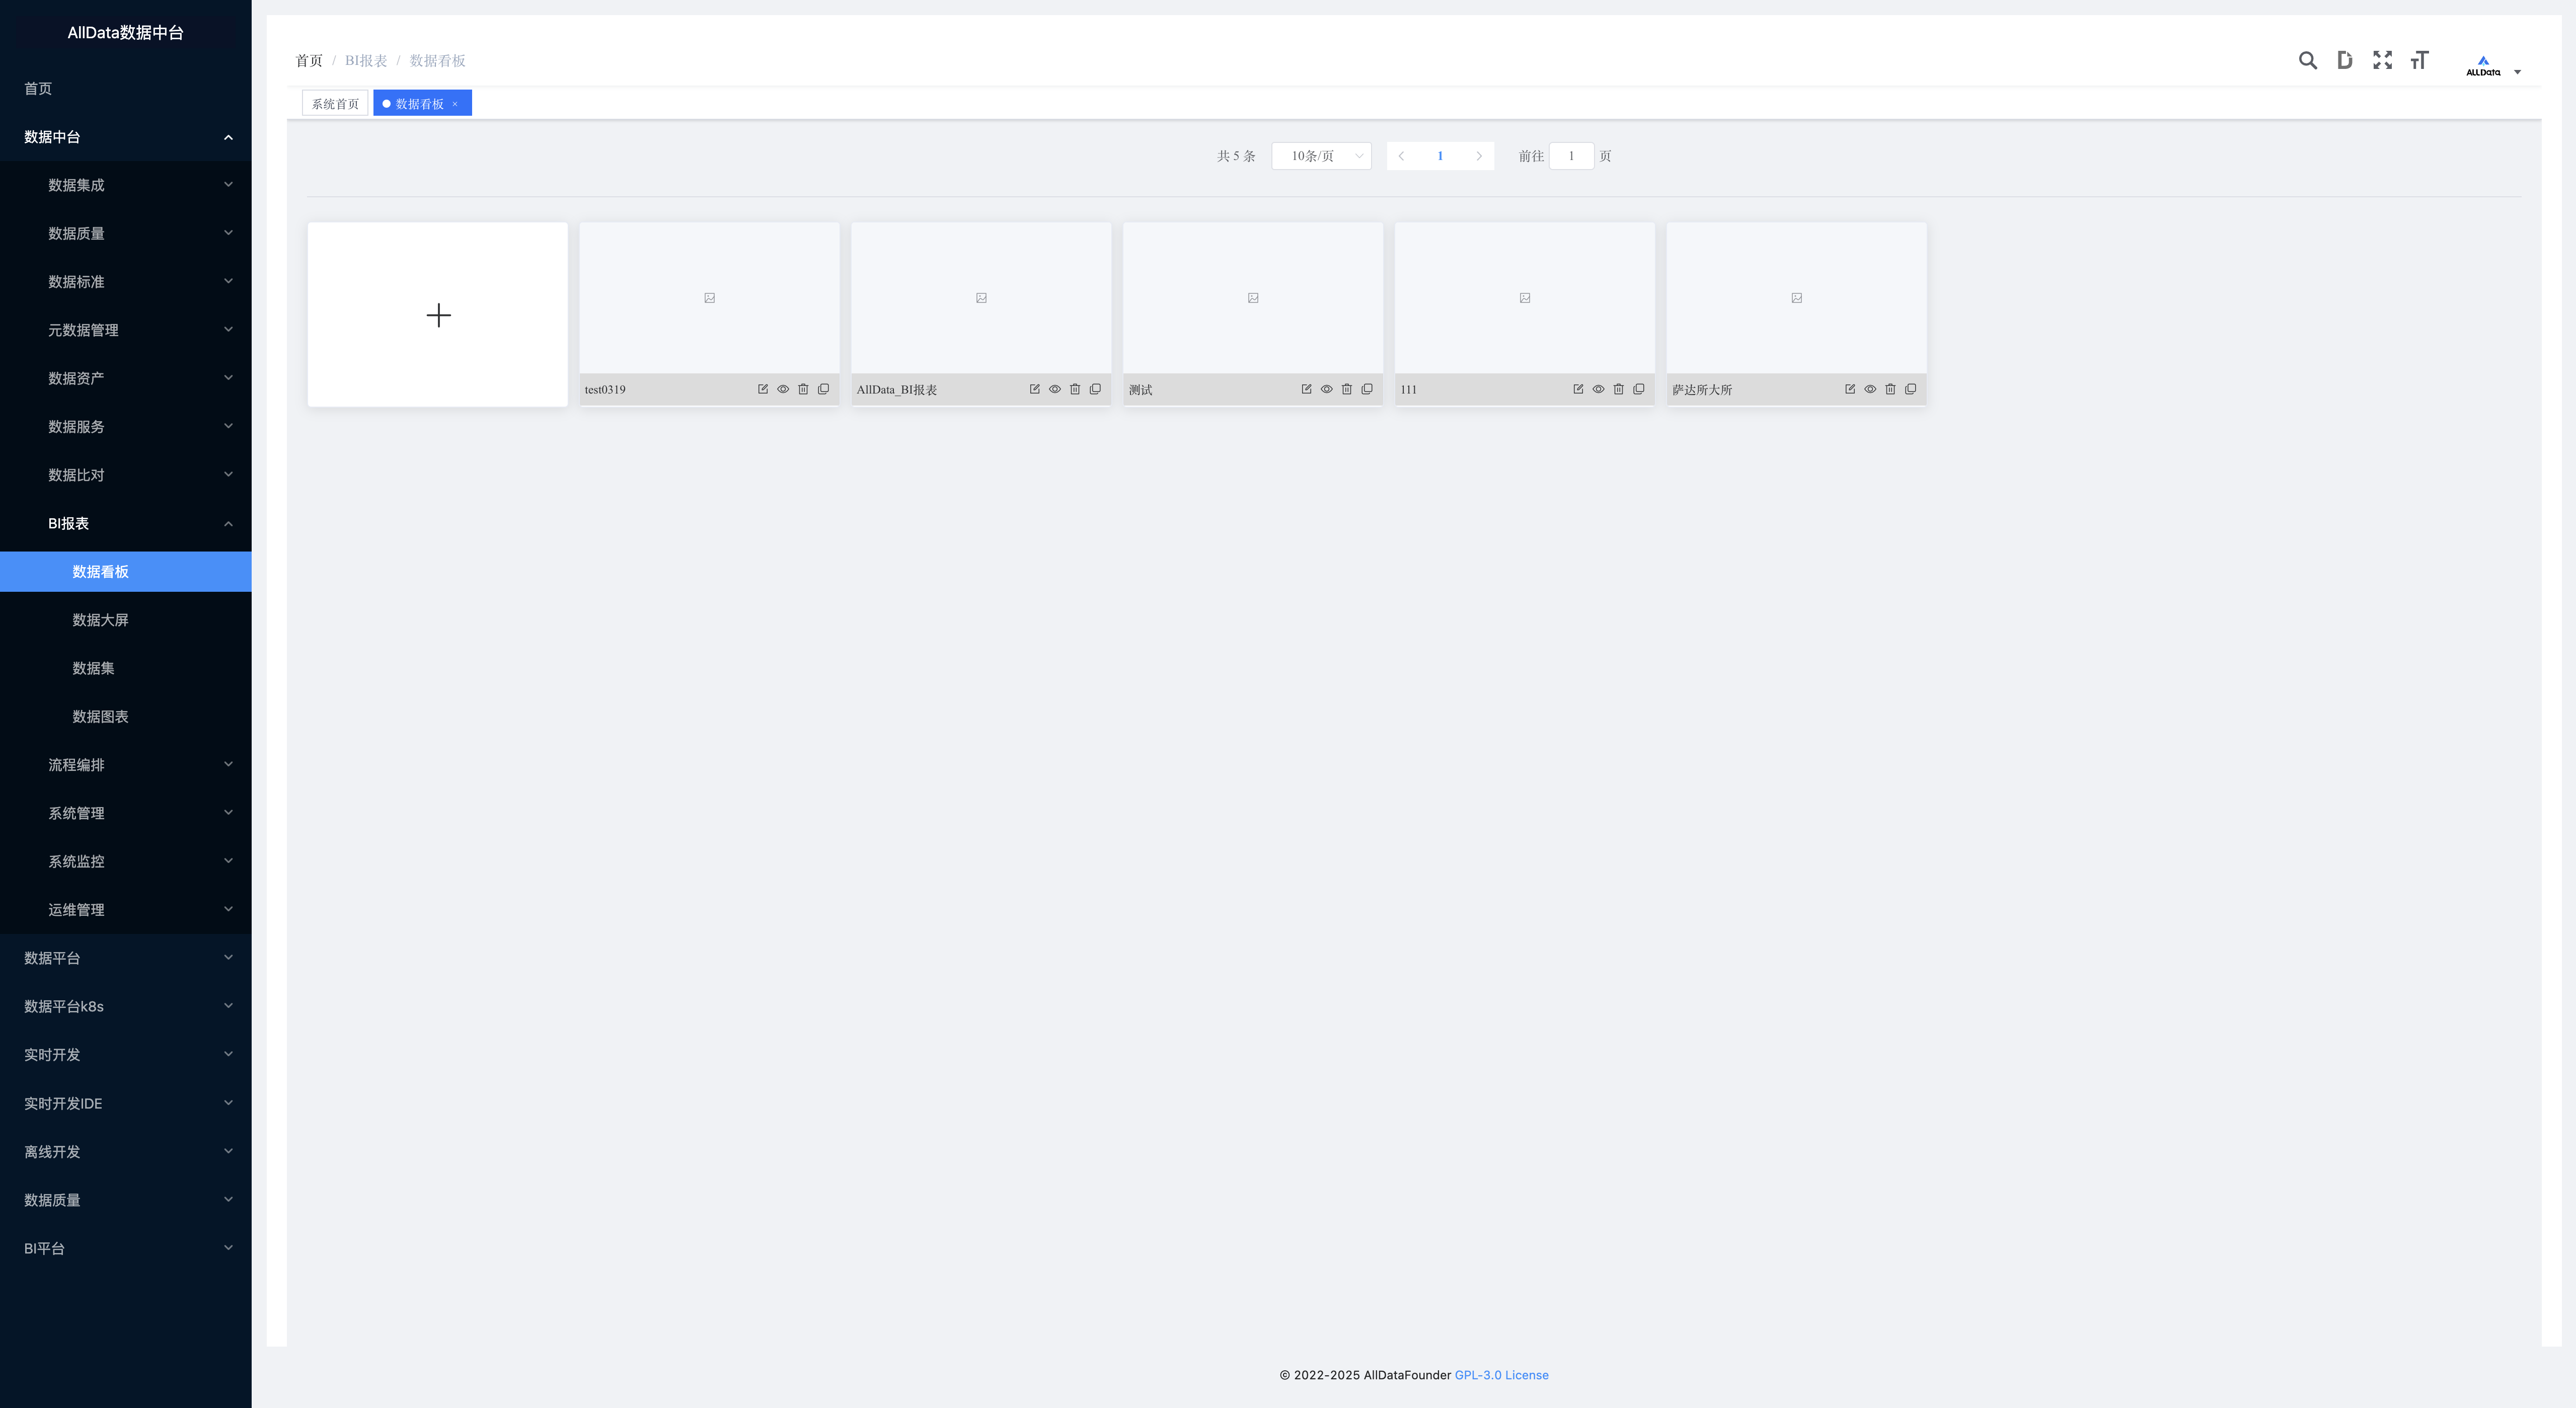Image resolution: width=2576 pixels, height=1408 pixels.
Task: Collapse the BI报表 submenu
Action: (x=126, y=523)
